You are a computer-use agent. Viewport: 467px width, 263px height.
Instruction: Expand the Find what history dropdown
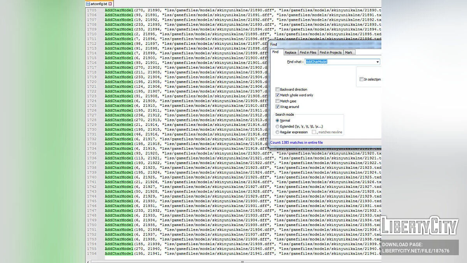click(377, 62)
